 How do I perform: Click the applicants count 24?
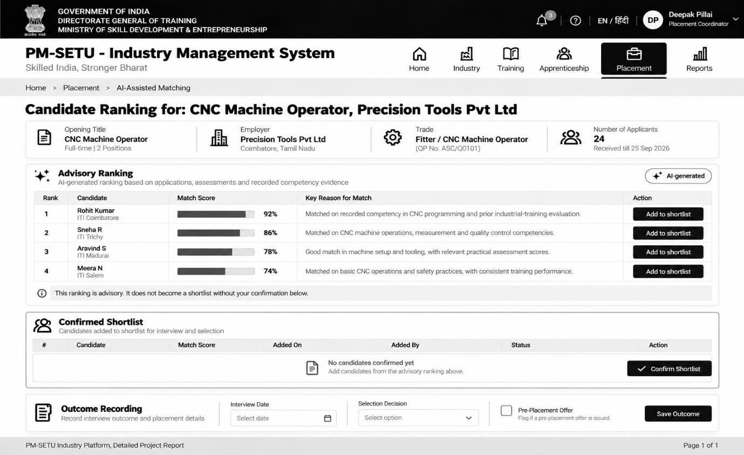pos(599,139)
